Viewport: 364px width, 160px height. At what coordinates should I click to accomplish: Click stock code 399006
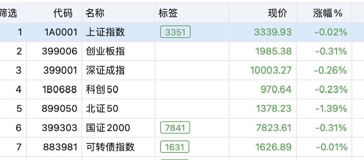coord(59,51)
